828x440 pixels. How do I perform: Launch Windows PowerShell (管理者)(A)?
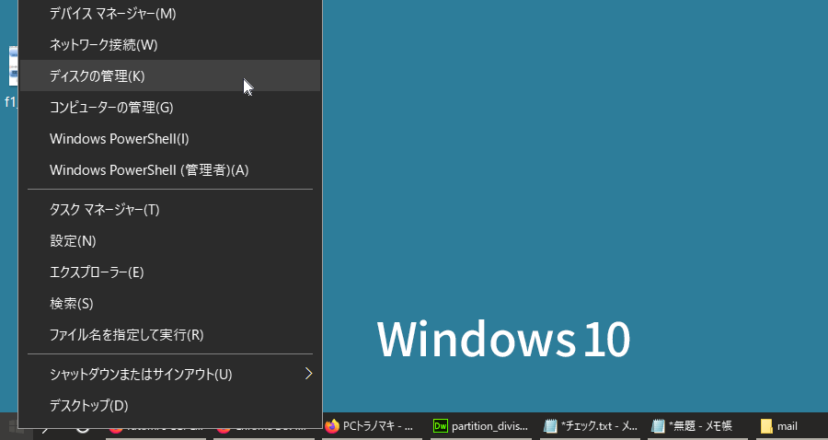pos(170,170)
